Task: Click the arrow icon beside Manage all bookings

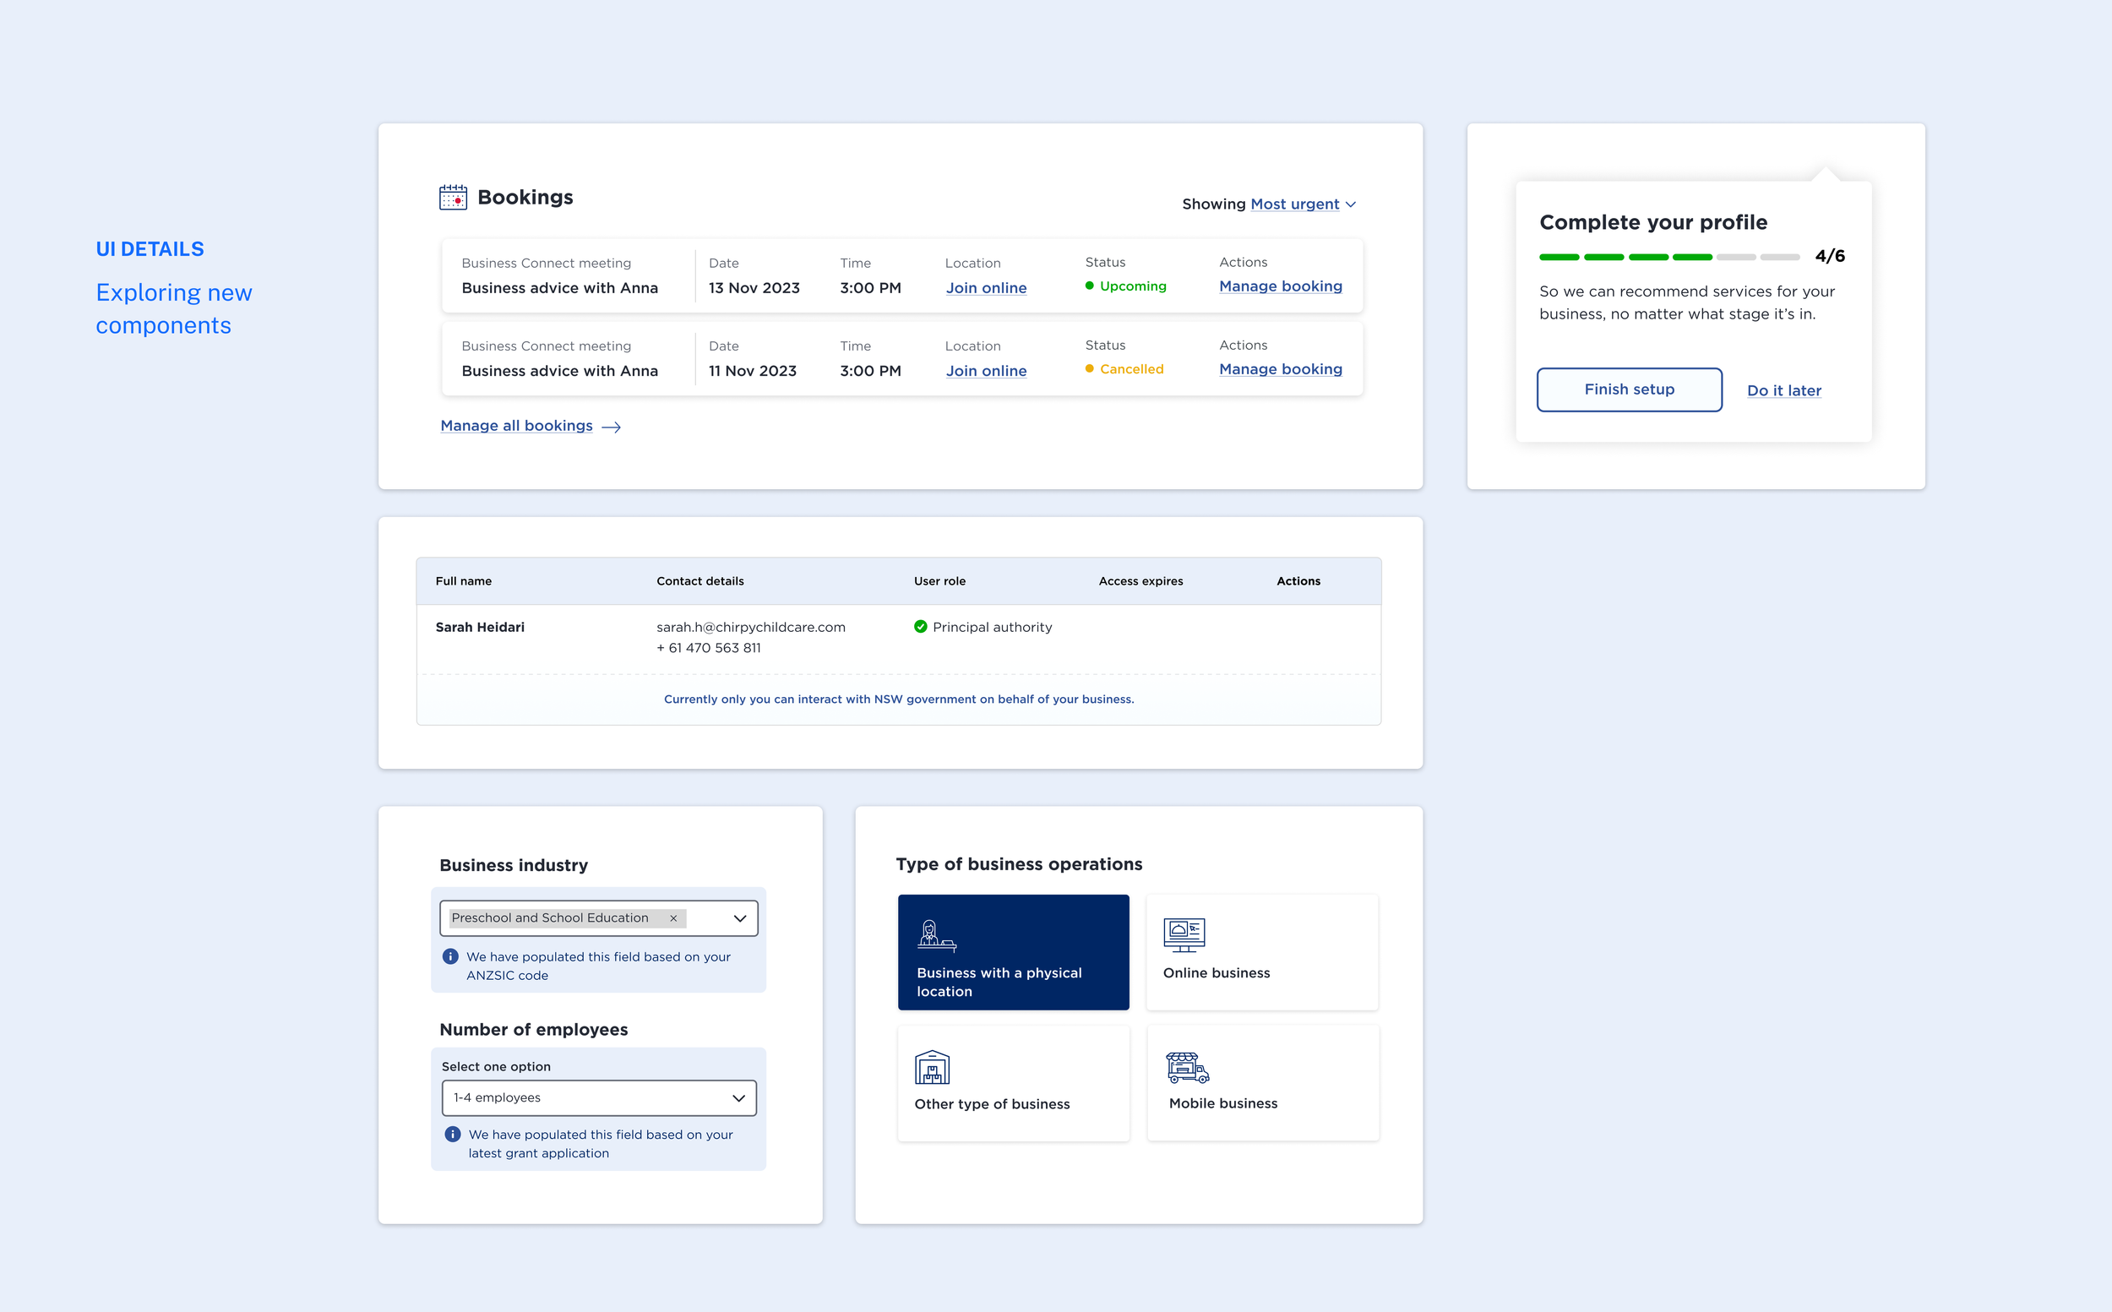Action: pos(611,427)
